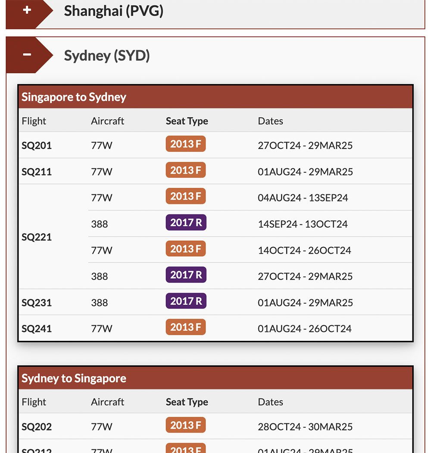Click 2017 R badge dated 27OCT24 - 29MAR25
This screenshot has height=453, width=431.
(186, 275)
